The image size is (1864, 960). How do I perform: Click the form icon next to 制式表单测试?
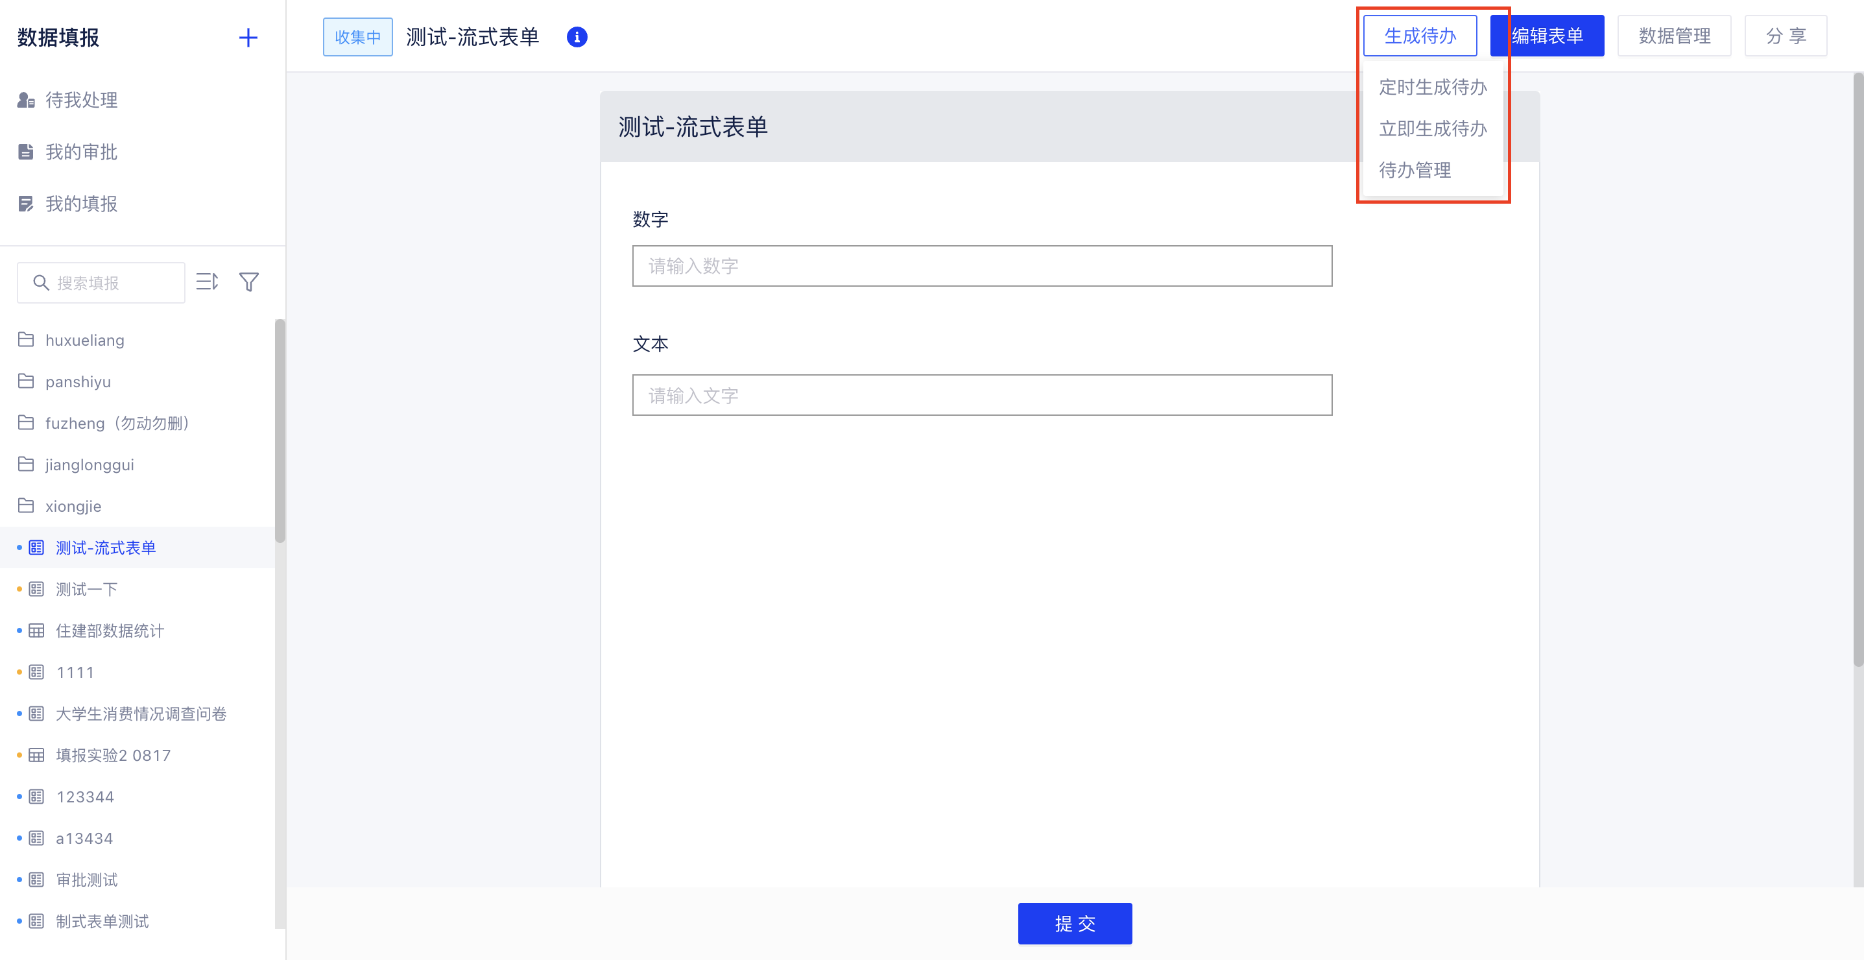click(x=36, y=921)
